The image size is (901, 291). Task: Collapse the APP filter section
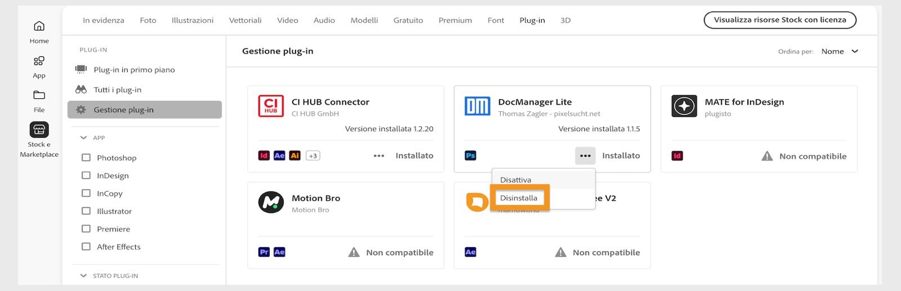click(x=83, y=138)
